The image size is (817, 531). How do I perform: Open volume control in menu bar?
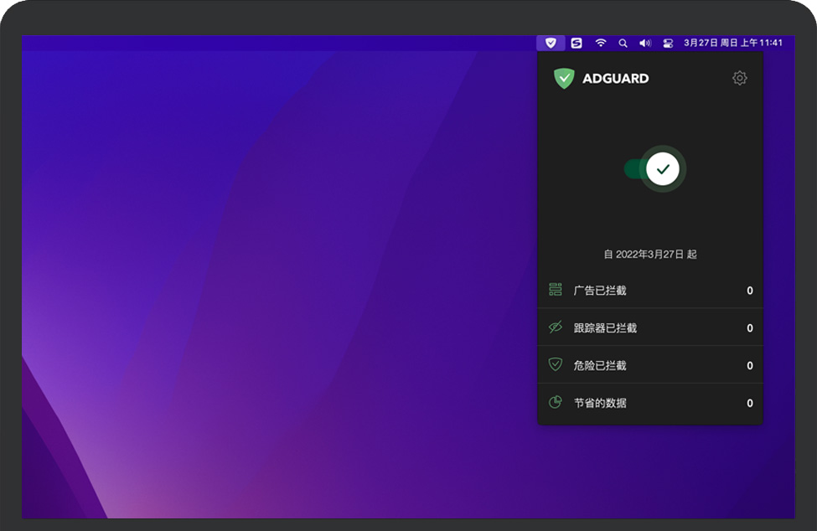click(645, 44)
